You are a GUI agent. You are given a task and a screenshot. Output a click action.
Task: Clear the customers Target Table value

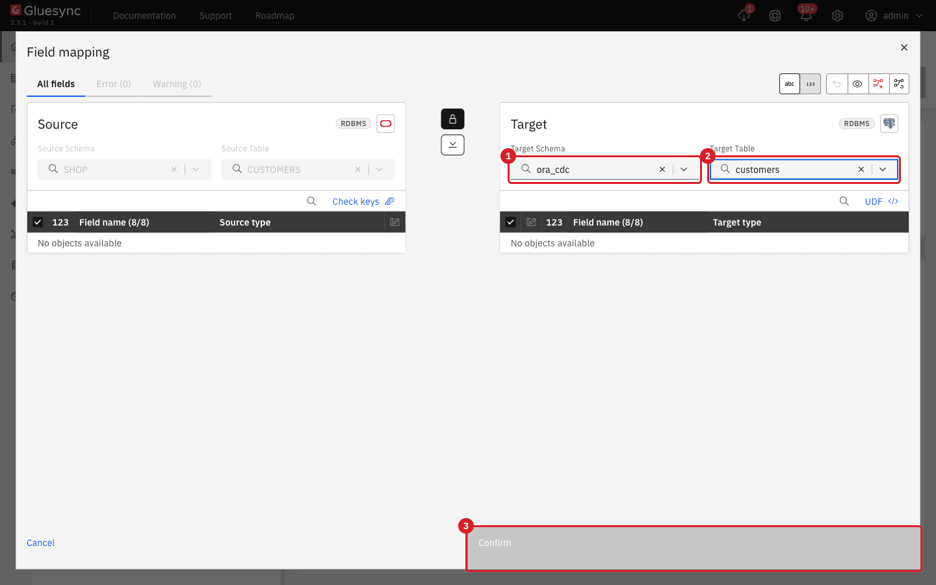861,170
